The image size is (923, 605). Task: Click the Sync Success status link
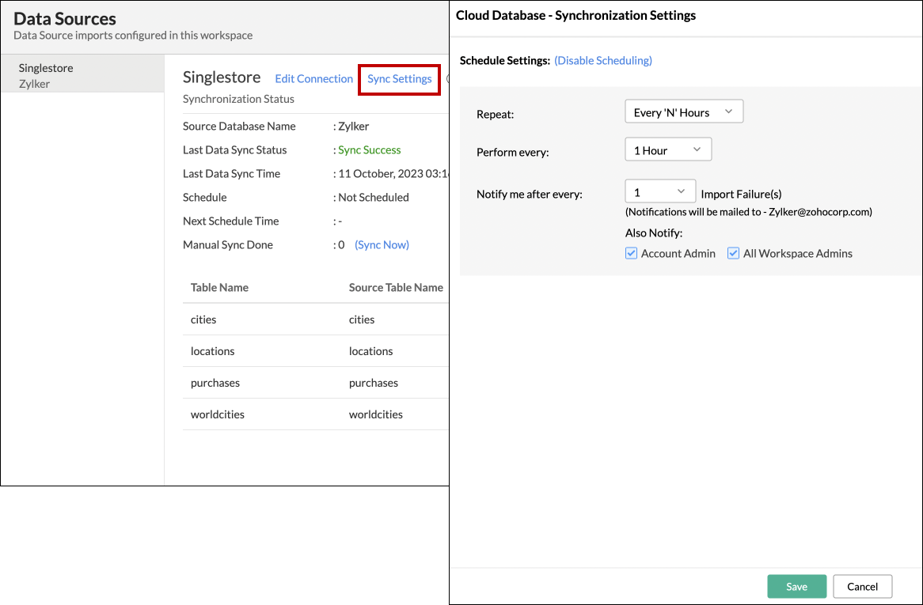[369, 149]
